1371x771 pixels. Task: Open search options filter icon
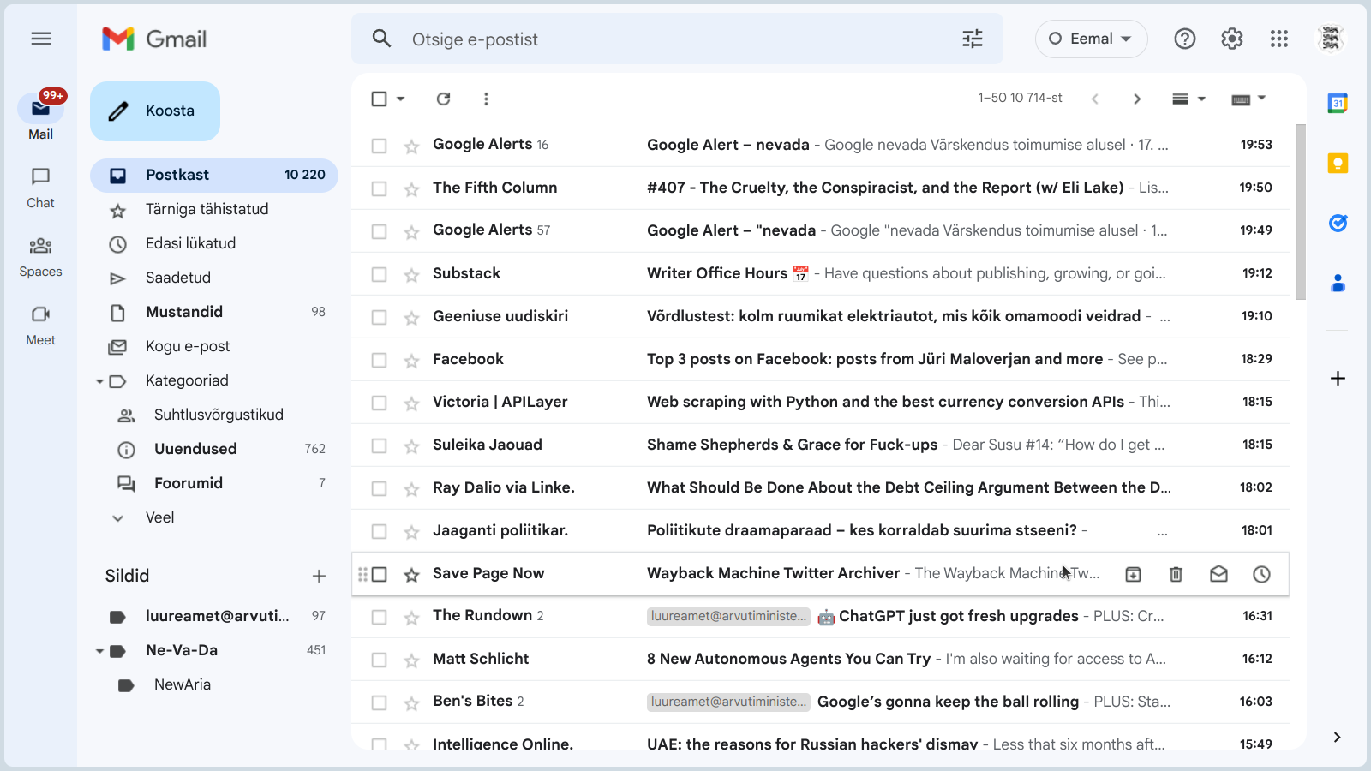[x=973, y=39]
